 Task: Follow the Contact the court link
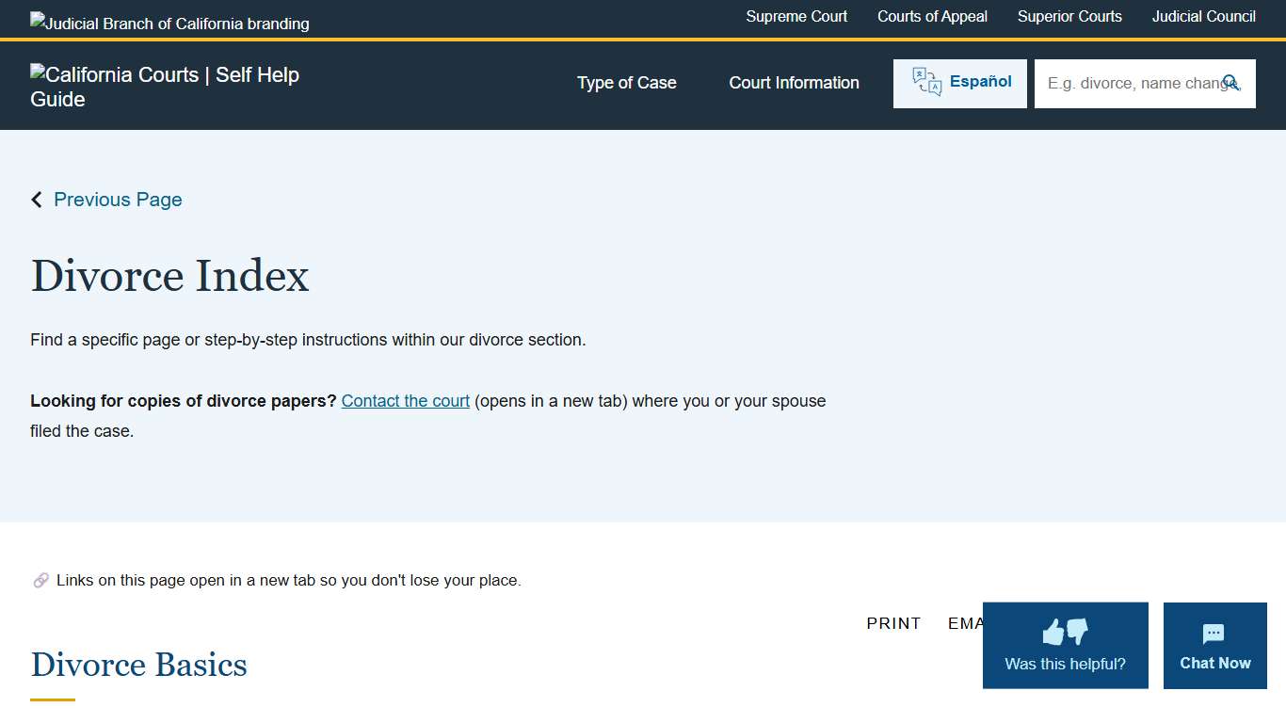click(405, 401)
